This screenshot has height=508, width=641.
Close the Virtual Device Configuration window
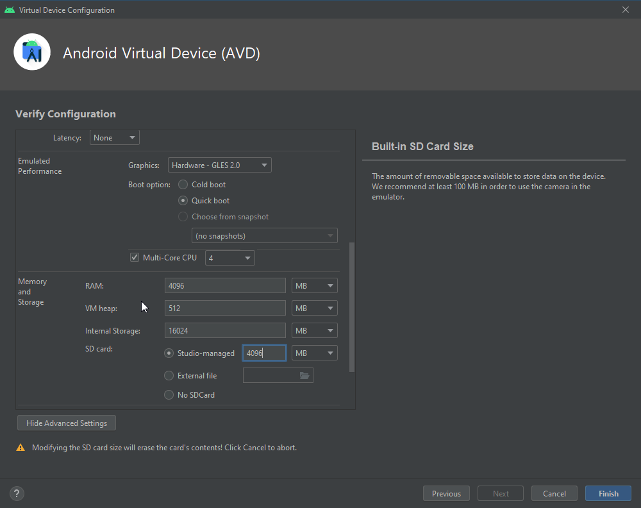(626, 10)
